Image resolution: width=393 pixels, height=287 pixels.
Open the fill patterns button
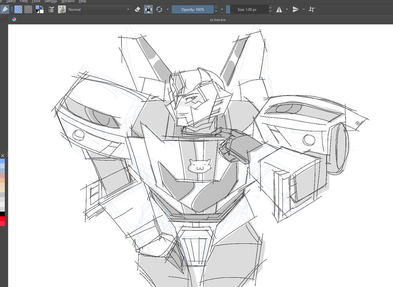tap(28, 10)
